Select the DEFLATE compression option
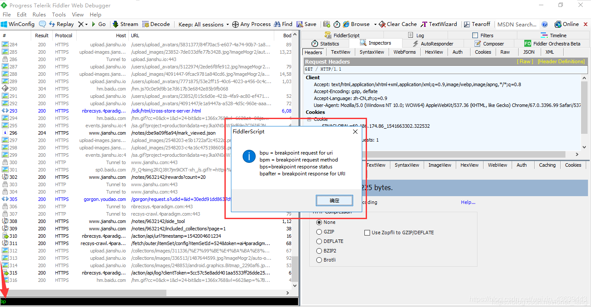 [319, 241]
